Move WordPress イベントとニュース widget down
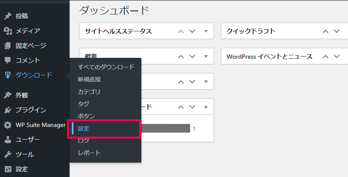The width and height of the screenshot is (348, 177). point(337,57)
